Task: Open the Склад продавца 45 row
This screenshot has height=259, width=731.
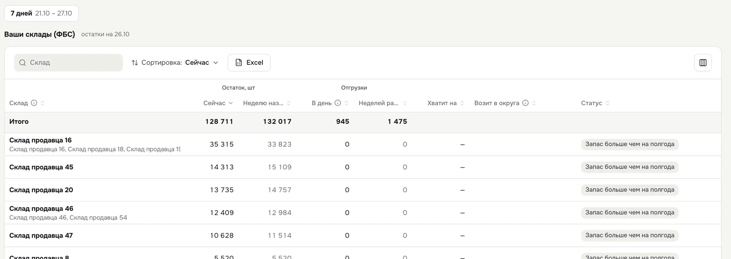Action: click(363, 167)
